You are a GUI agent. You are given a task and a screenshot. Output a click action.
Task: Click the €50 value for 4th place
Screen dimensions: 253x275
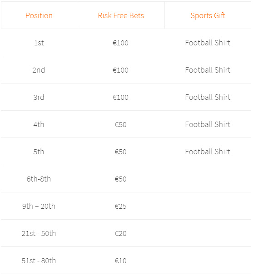(x=121, y=124)
